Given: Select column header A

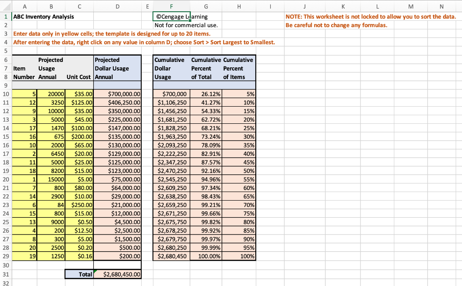Looking at the screenshot, I should pos(24,6).
